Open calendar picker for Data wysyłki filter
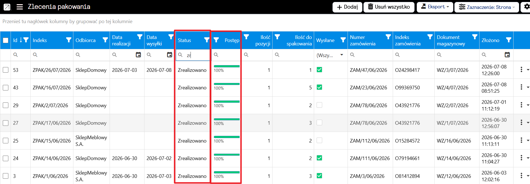The height and width of the screenshot is (184, 530). (x=170, y=55)
